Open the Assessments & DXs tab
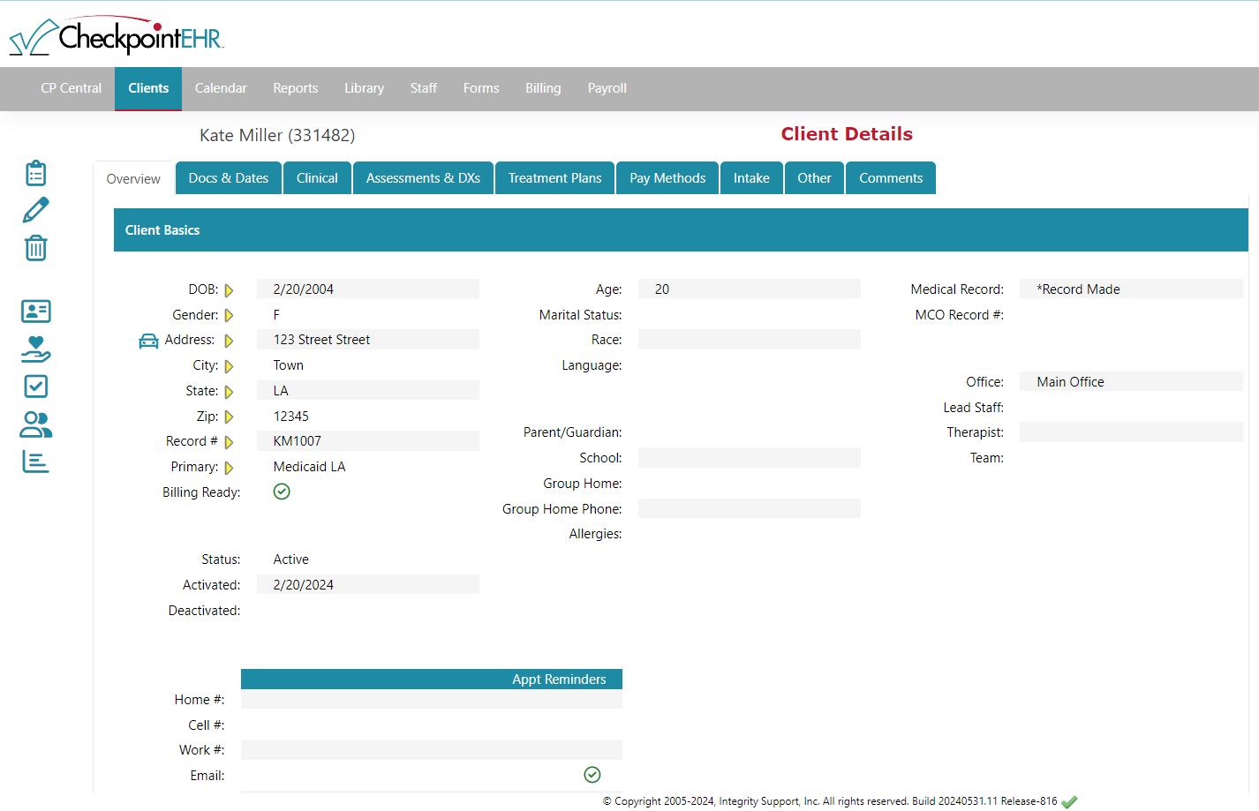Viewport: 1259px width, 811px height. 423,177
